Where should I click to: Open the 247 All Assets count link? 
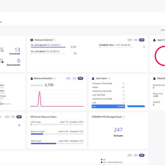pyautogui.click(x=118, y=130)
